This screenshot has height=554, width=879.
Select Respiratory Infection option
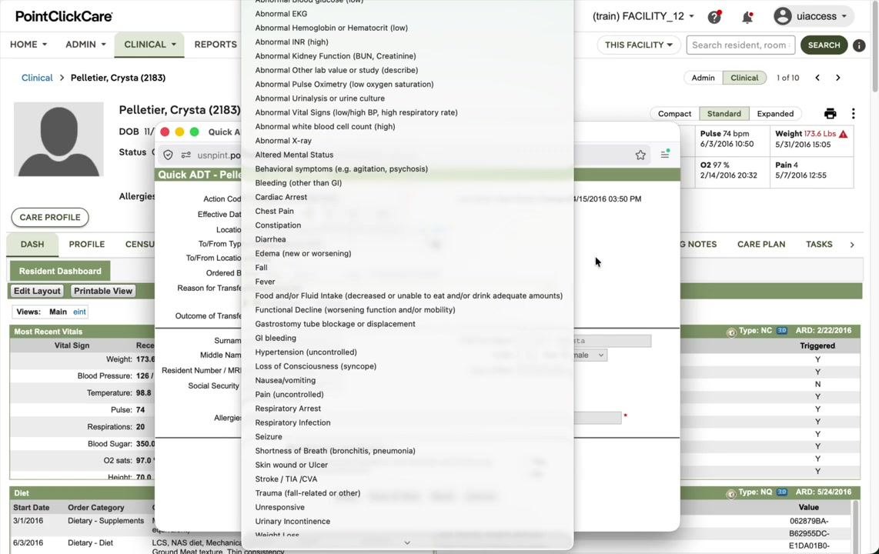click(x=292, y=423)
